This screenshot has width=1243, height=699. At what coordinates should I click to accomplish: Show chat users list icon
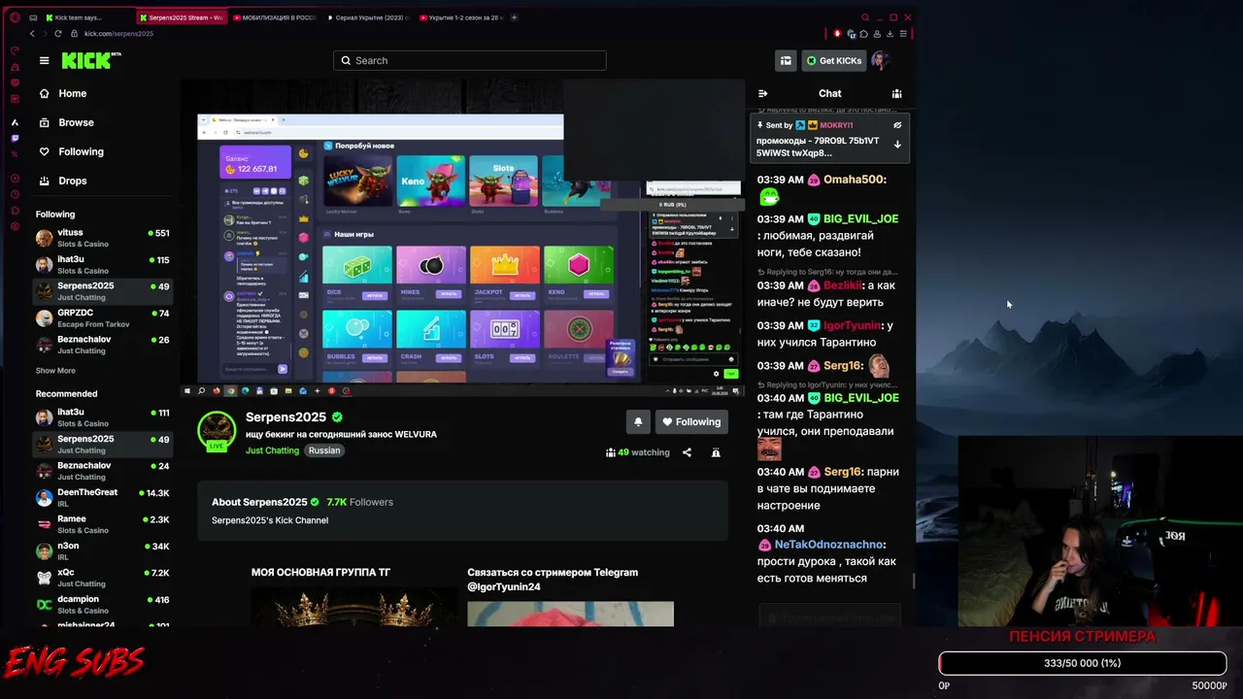click(896, 93)
